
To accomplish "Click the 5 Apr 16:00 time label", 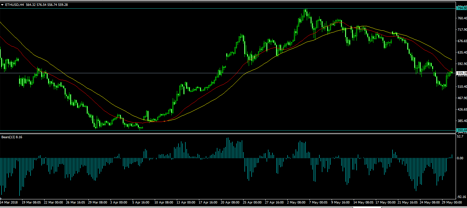I will [141, 202].
